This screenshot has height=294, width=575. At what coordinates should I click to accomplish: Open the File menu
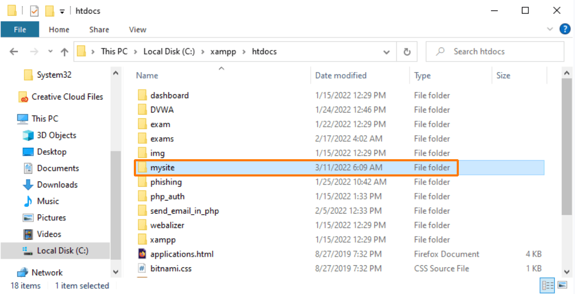coord(20,29)
